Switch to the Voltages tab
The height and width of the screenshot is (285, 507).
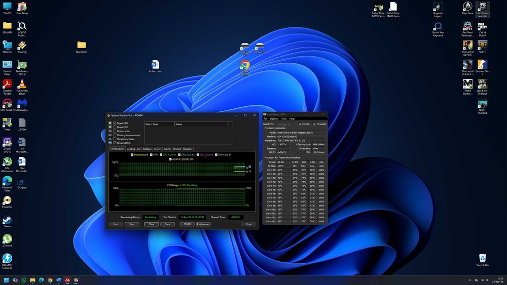click(147, 149)
